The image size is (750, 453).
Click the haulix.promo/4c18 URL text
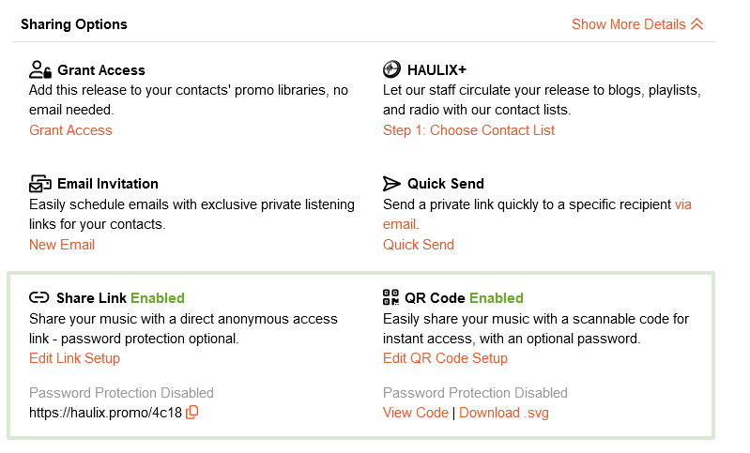click(104, 413)
